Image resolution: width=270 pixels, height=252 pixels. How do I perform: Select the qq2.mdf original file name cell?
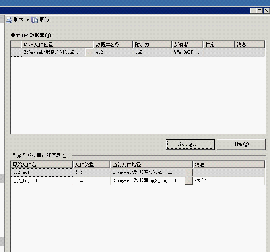click(x=41, y=173)
